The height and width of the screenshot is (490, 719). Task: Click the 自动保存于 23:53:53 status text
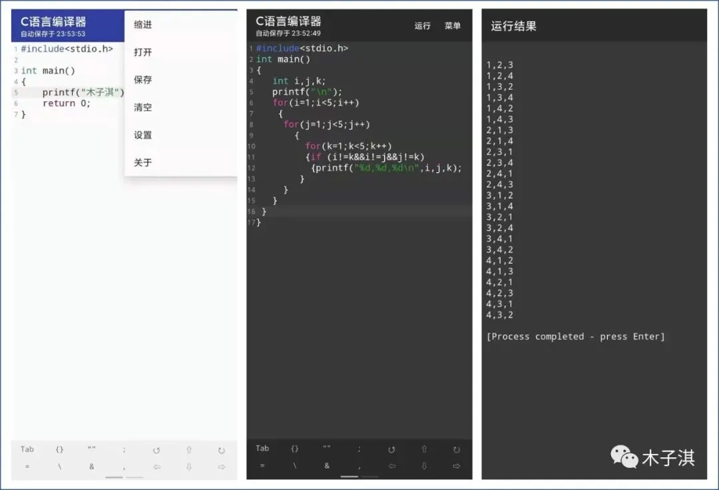point(53,34)
